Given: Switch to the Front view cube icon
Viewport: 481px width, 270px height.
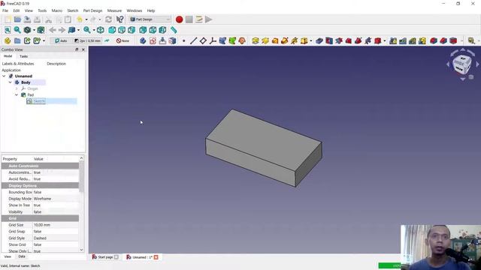Looking at the screenshot, I should point(112,30).
